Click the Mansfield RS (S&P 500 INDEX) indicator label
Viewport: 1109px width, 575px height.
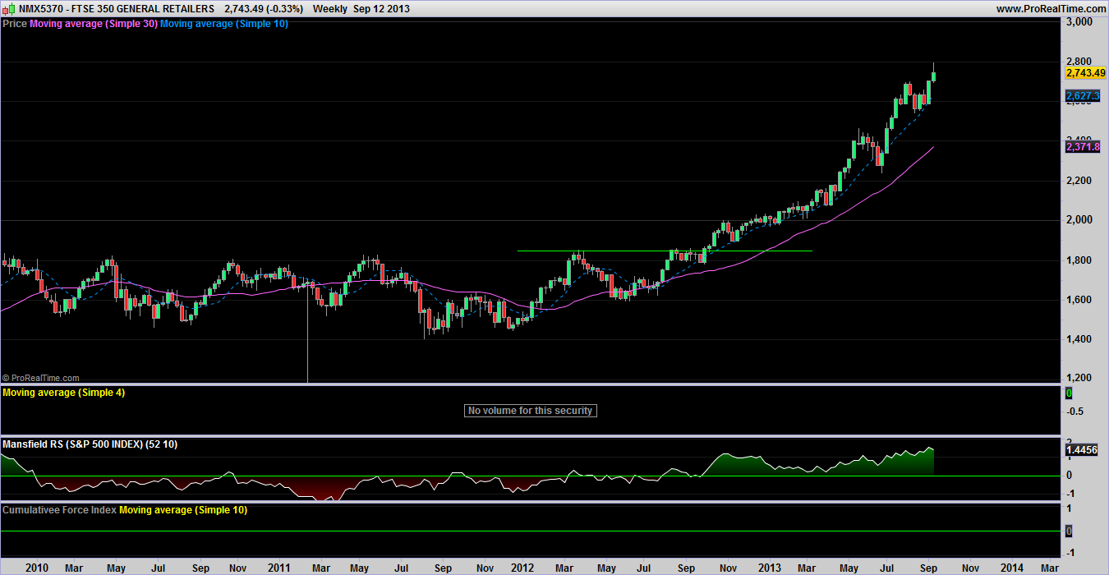[90, 444]
